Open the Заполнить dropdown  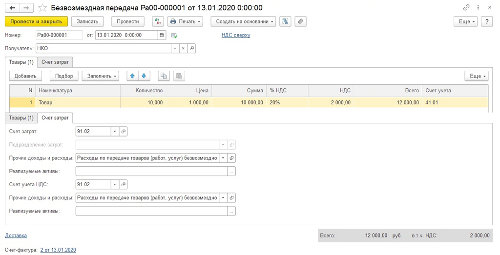[101, 76]
